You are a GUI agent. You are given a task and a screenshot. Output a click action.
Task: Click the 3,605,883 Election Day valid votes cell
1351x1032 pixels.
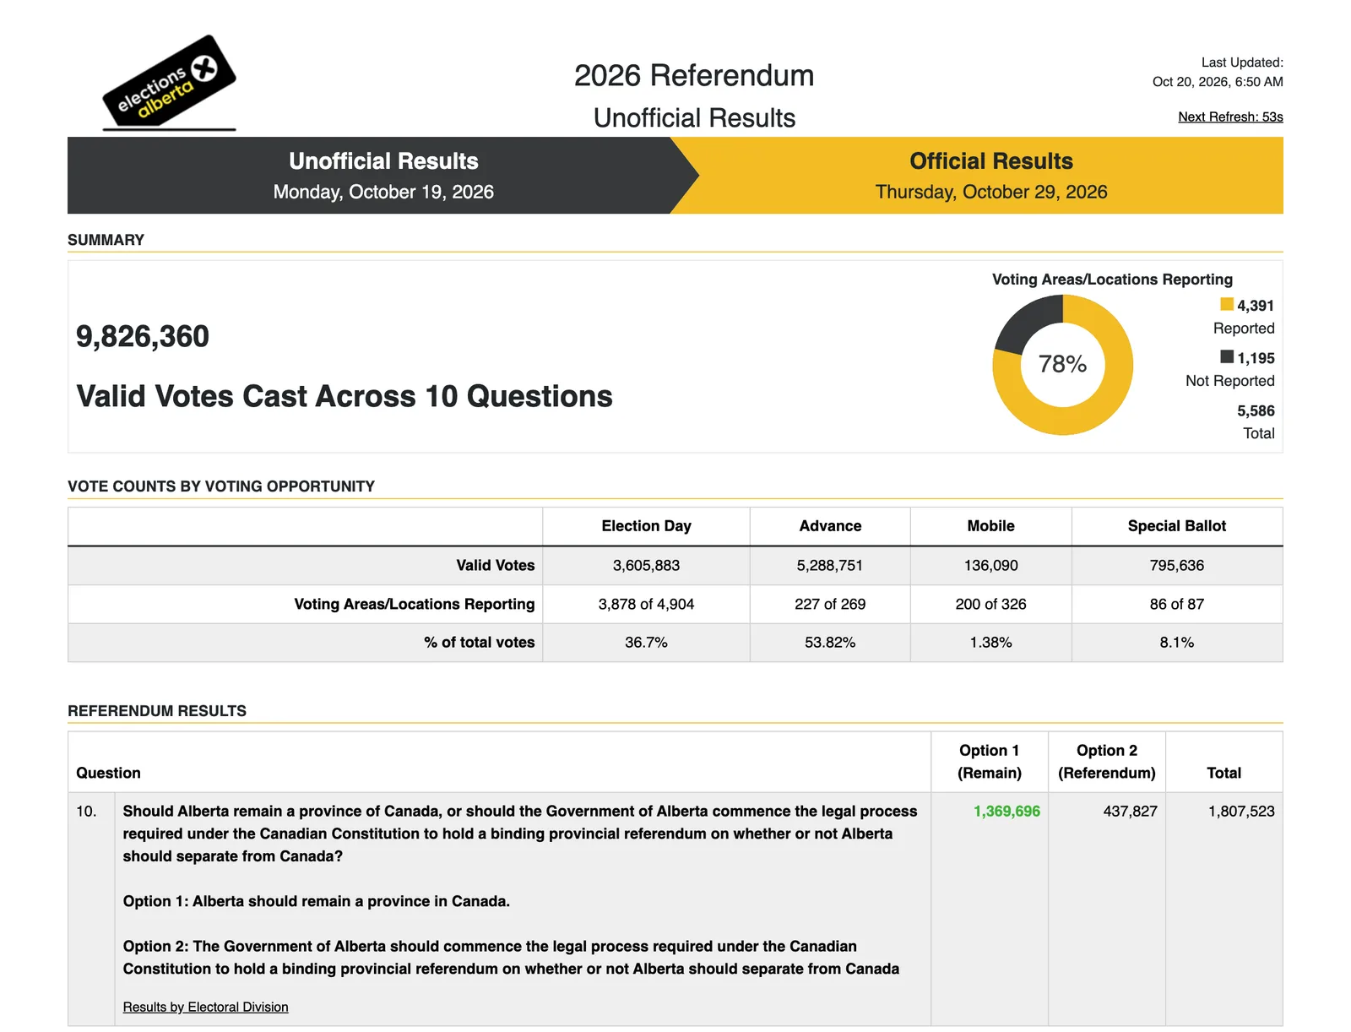click(646, 566)
